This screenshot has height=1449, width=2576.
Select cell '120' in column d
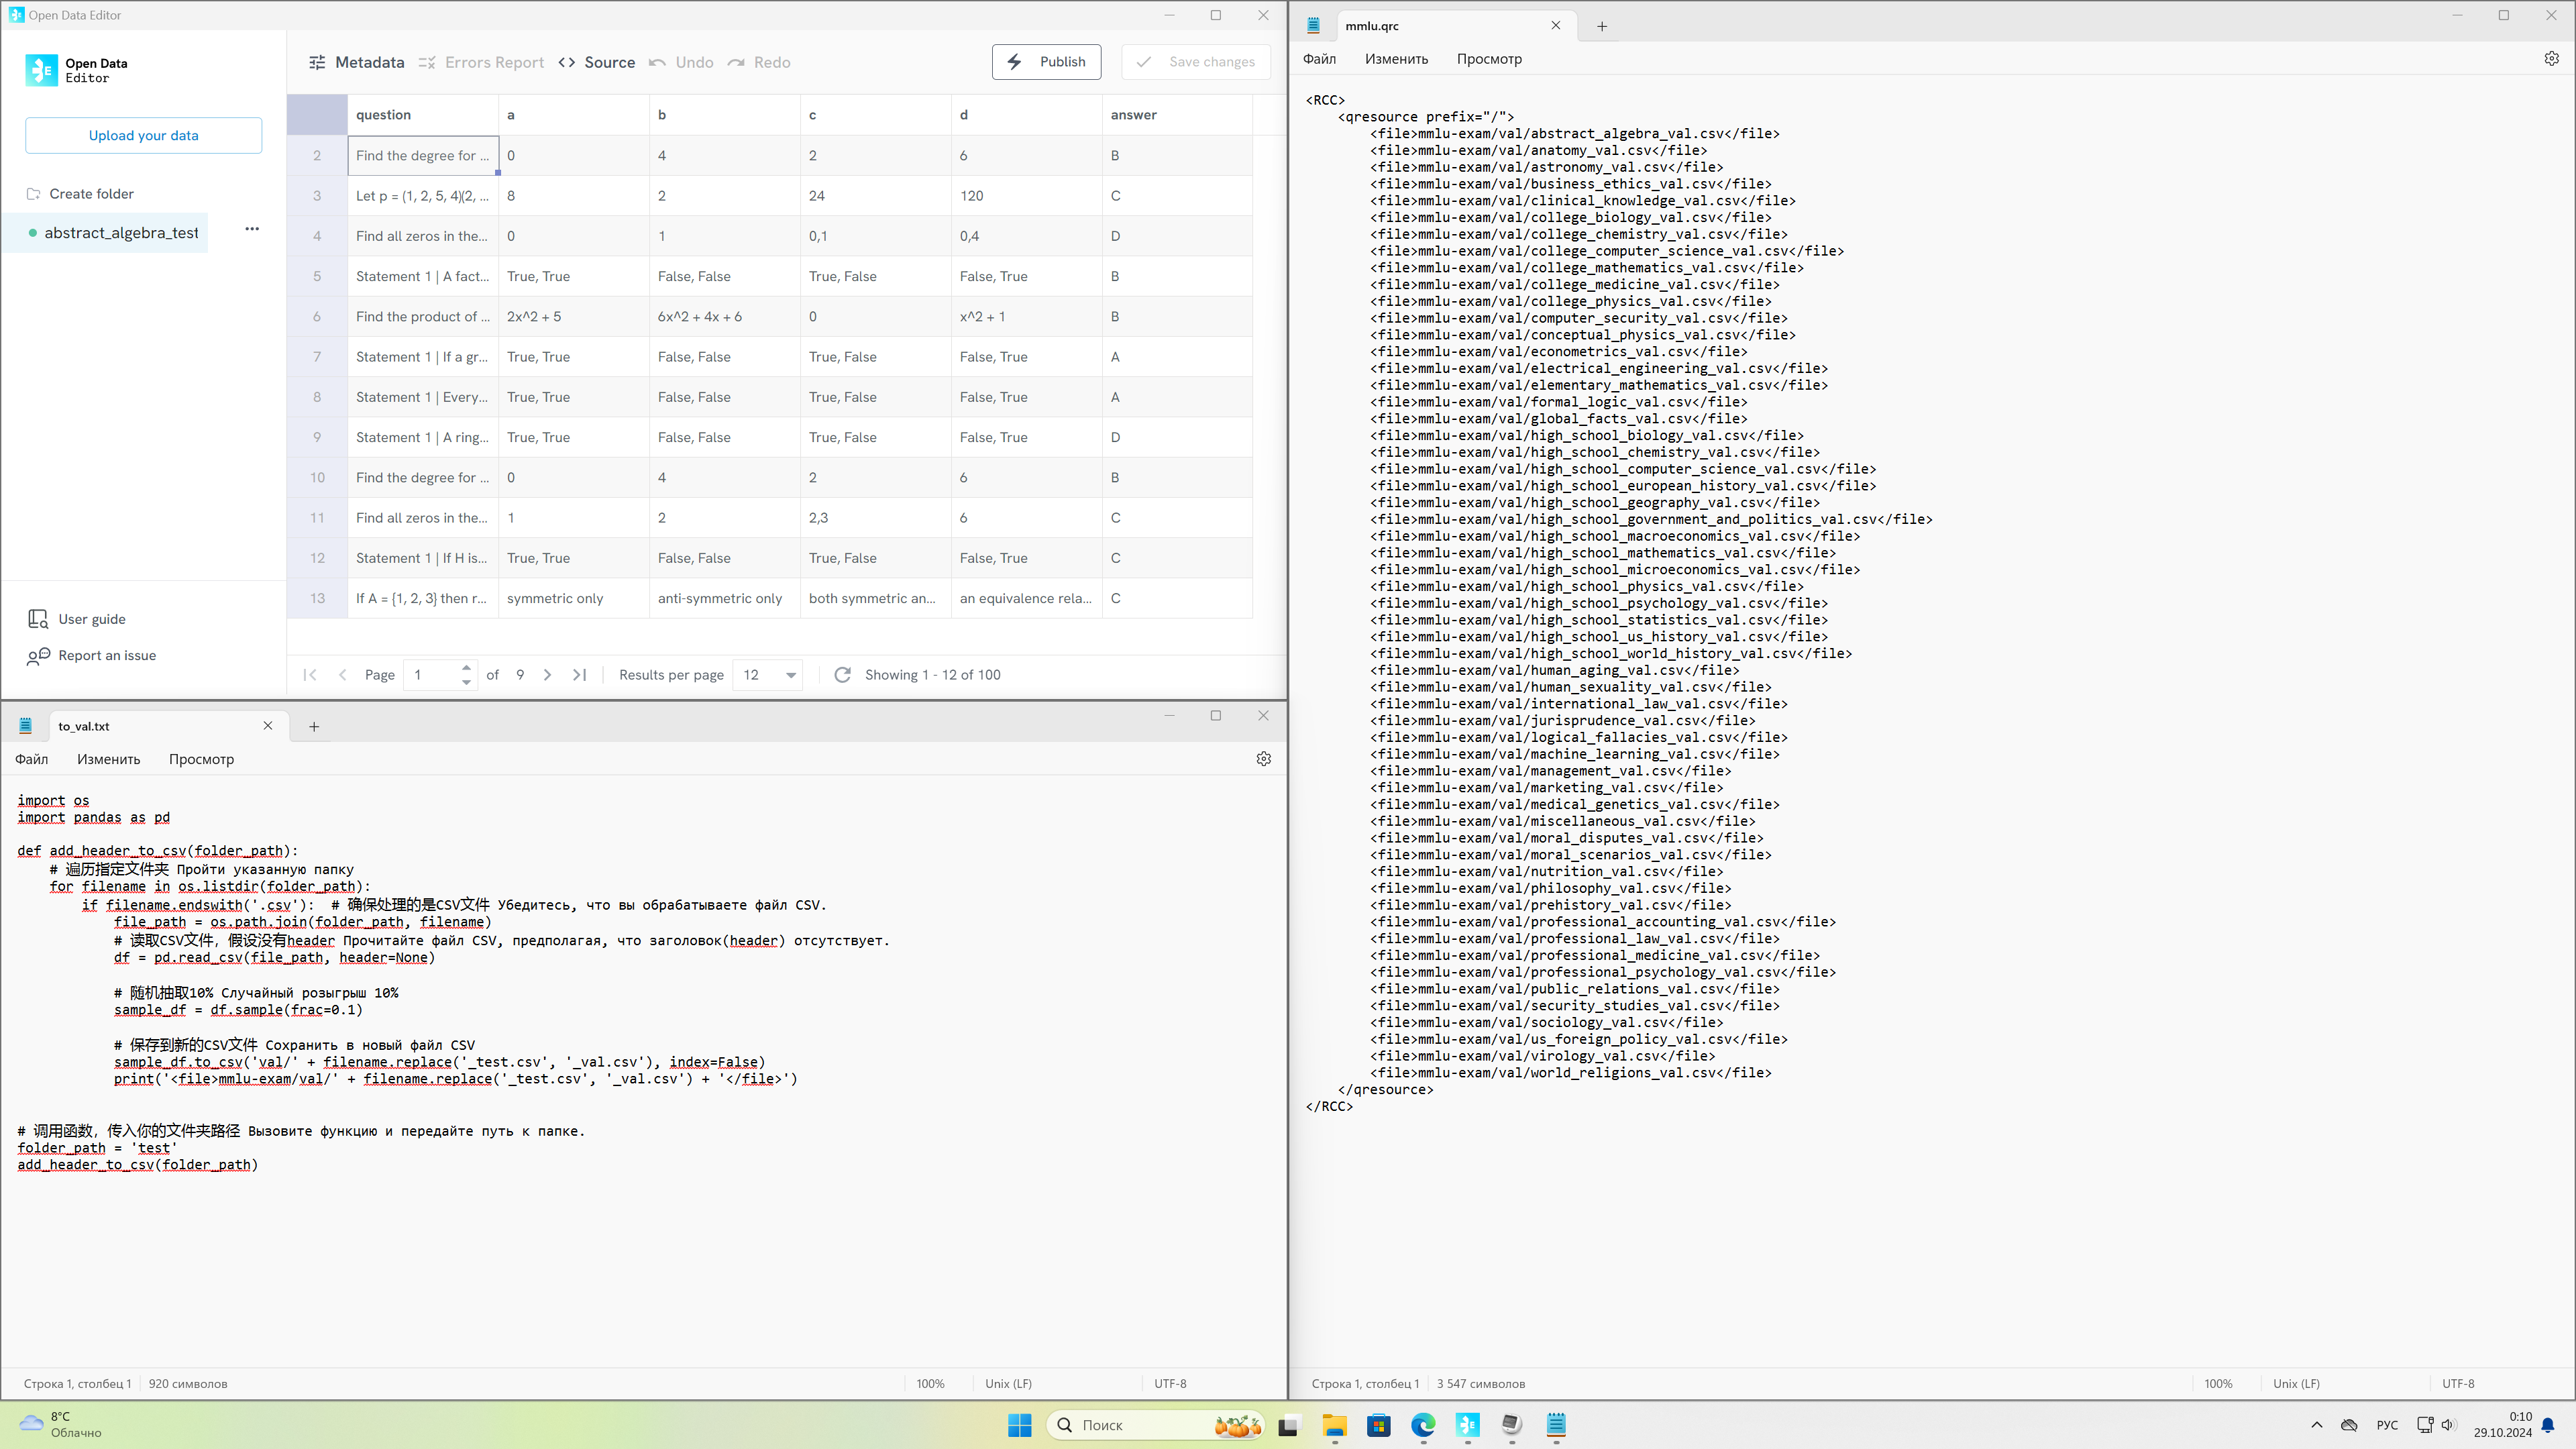click(1026, 196)
